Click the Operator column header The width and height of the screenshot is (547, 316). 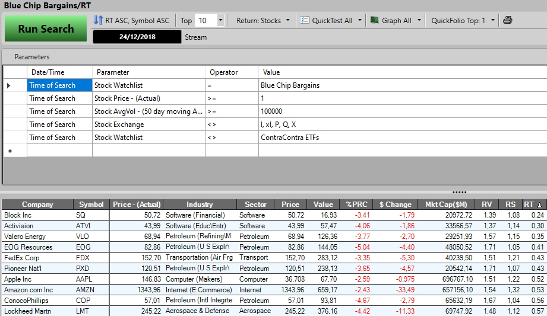pos(232,72)
